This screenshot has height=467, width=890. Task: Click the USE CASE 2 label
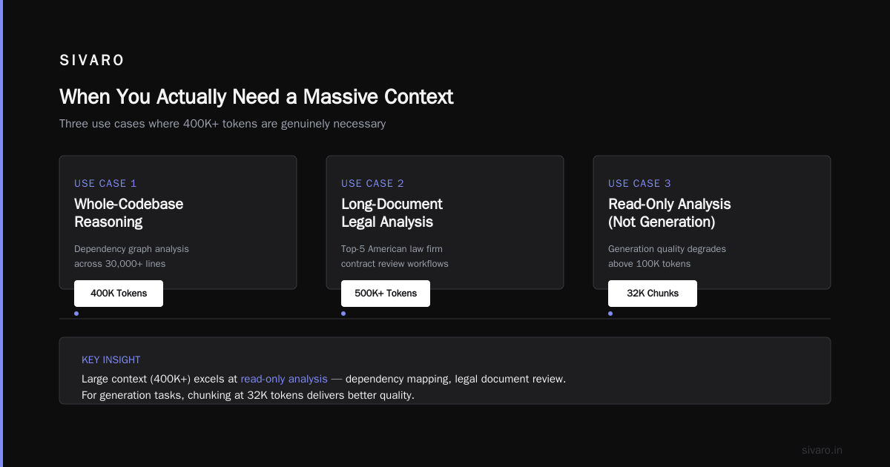[372, 183]
